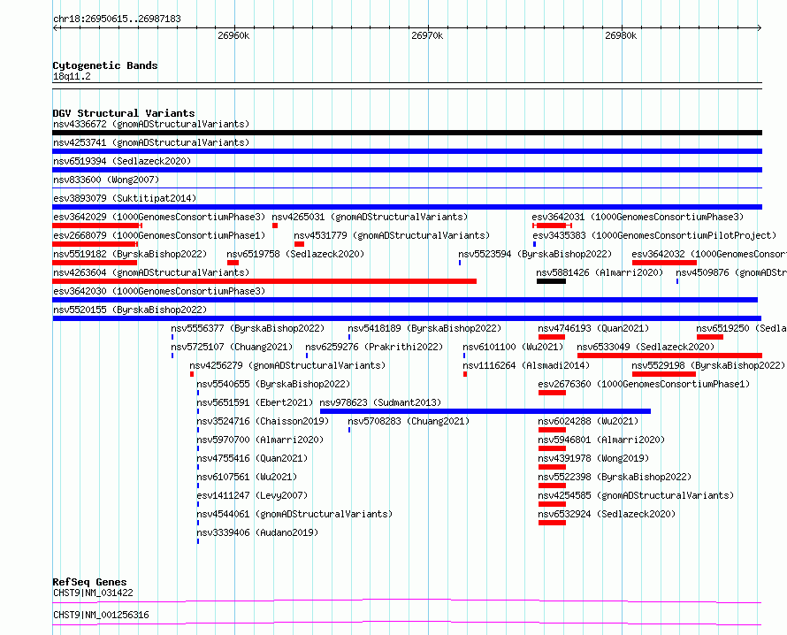The image size is (787, 635).
Task: Click nsv6533049 (Sedlazeck2020) label
Action: [646, 347]
